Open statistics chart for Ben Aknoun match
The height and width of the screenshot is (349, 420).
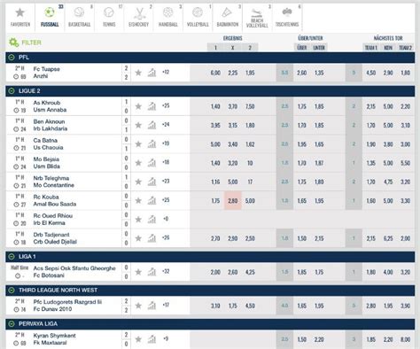click(152, 125)
